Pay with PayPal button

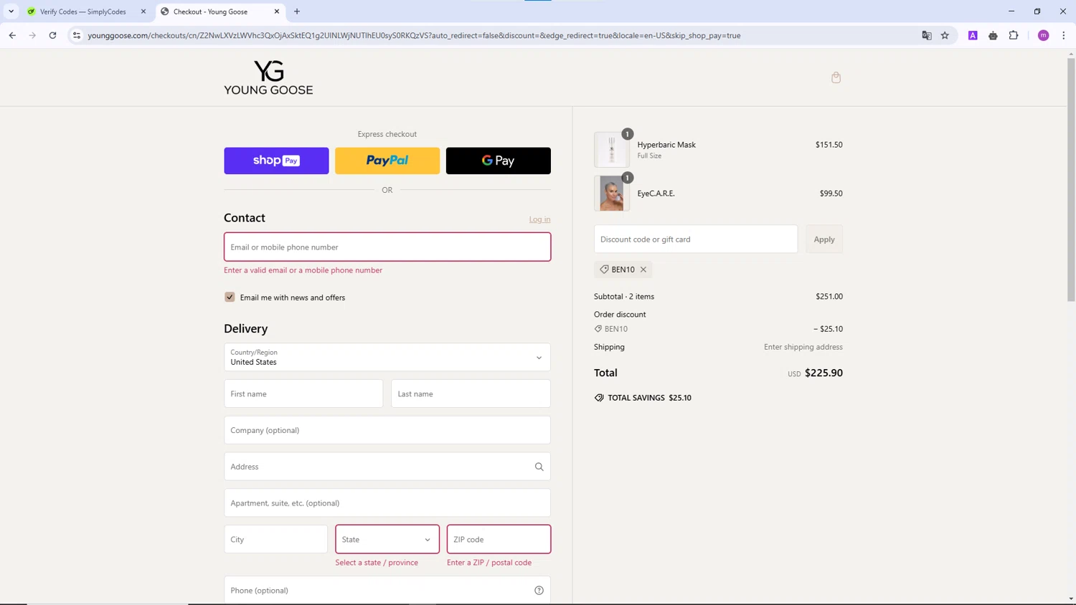(x=387, y=161)
